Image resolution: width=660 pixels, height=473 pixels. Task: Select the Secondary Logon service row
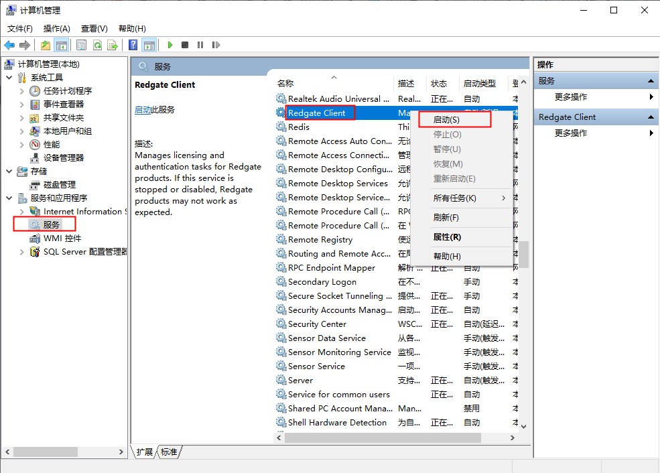(x=395, y=282)
